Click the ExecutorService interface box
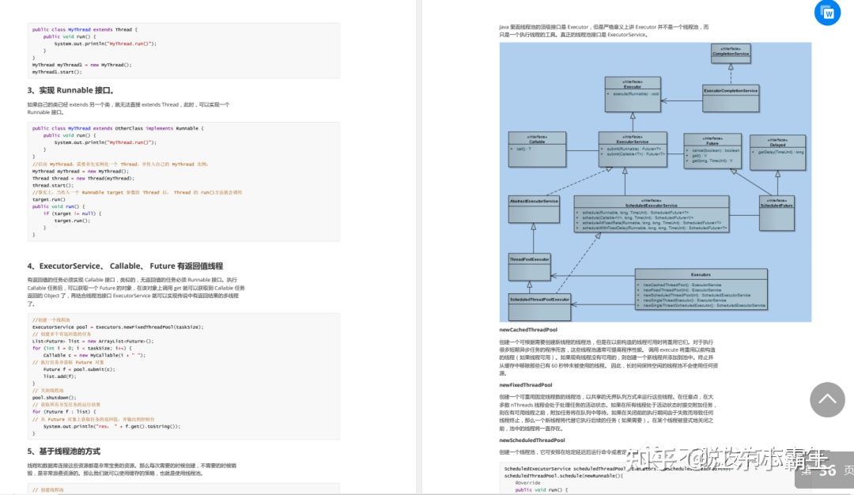854x495 pixels. [x=633, y=149]
